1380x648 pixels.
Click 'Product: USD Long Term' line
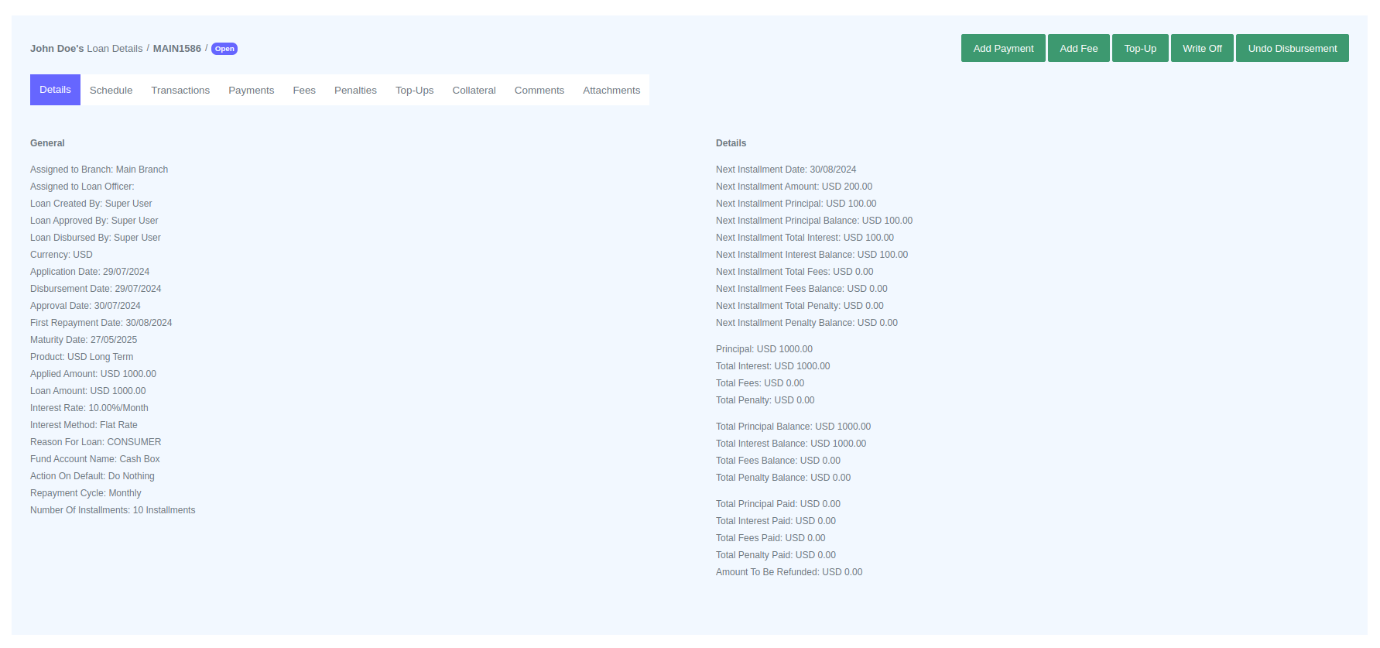click(x=81, y=357)
